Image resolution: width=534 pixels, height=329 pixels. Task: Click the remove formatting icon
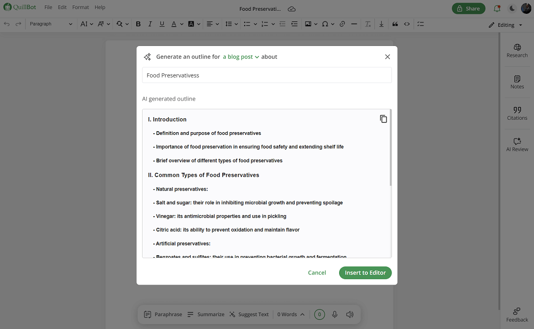point(368,24)
